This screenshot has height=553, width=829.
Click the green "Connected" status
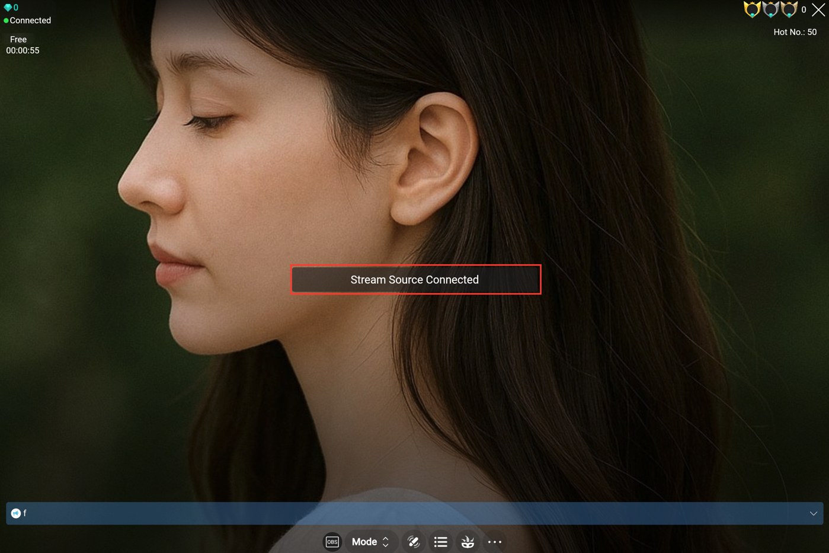tap(27, 20)
